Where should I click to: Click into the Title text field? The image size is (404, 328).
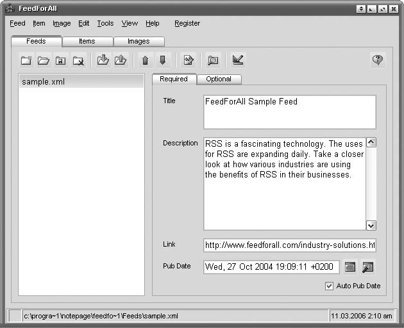click(x=289, y=112)
